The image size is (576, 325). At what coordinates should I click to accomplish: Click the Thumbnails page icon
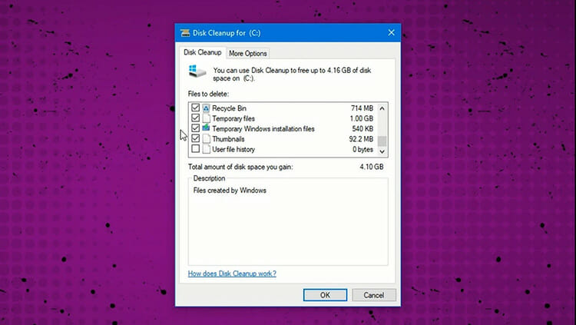207,139
